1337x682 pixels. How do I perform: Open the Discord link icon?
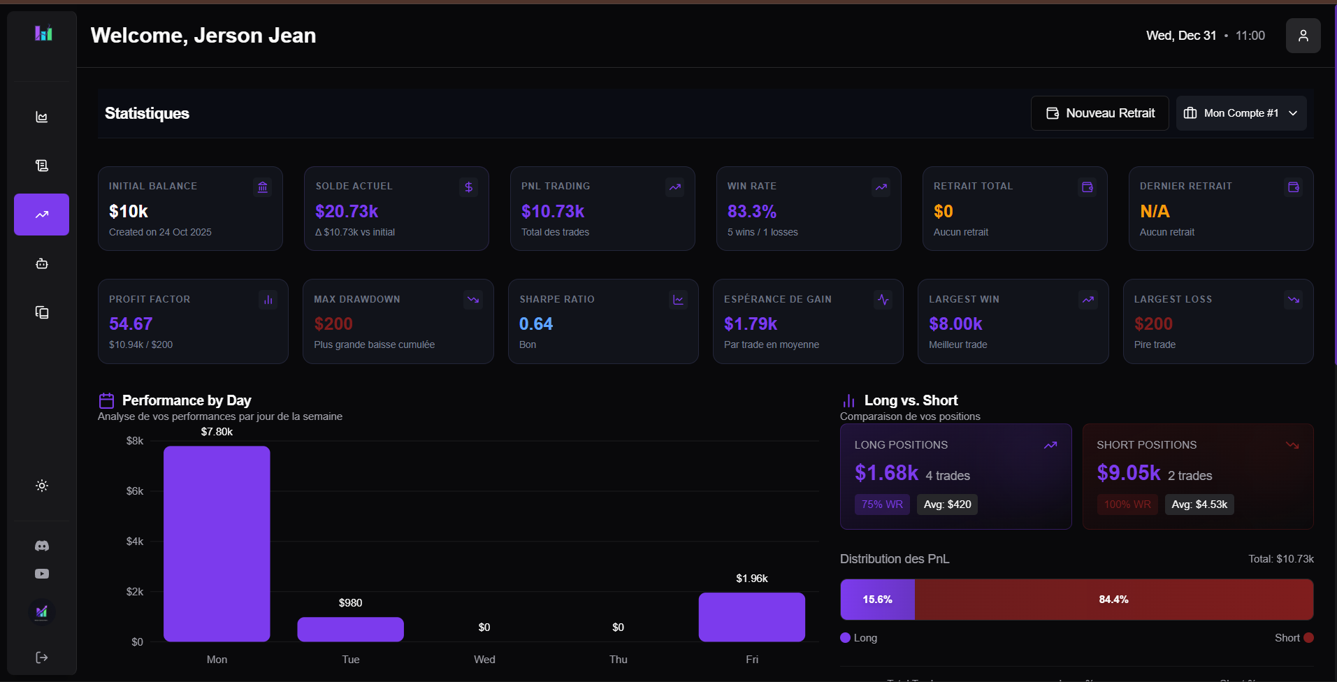(42, 546)
